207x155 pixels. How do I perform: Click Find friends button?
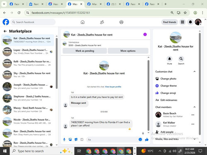(x=170, y=22)
